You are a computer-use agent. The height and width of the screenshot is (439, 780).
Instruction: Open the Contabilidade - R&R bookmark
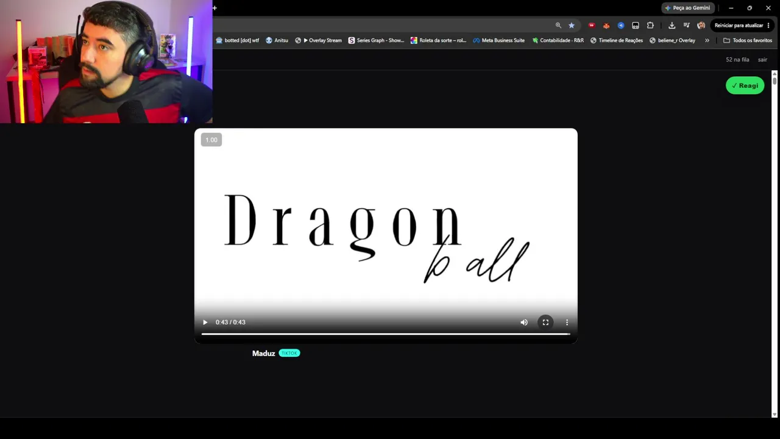coord(558,40)
